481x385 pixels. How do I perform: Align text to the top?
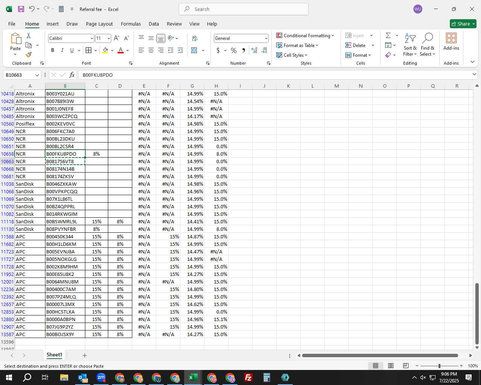pos(141,38)
